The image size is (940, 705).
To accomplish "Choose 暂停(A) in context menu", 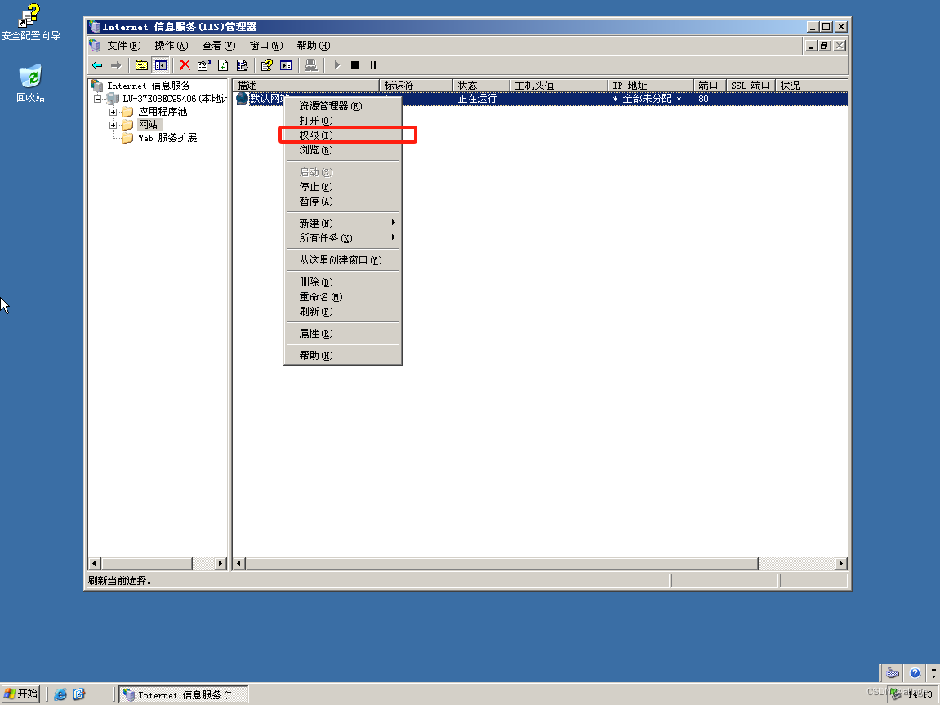I will point(343,202).
